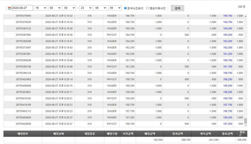This screenshot has width=251, height=144.
Task: Open end hour dropdown showing 23
Action: click(86, 8)
